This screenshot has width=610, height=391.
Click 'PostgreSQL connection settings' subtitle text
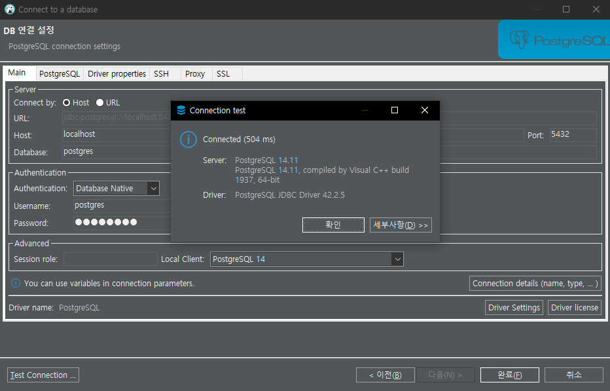(65, 47)
